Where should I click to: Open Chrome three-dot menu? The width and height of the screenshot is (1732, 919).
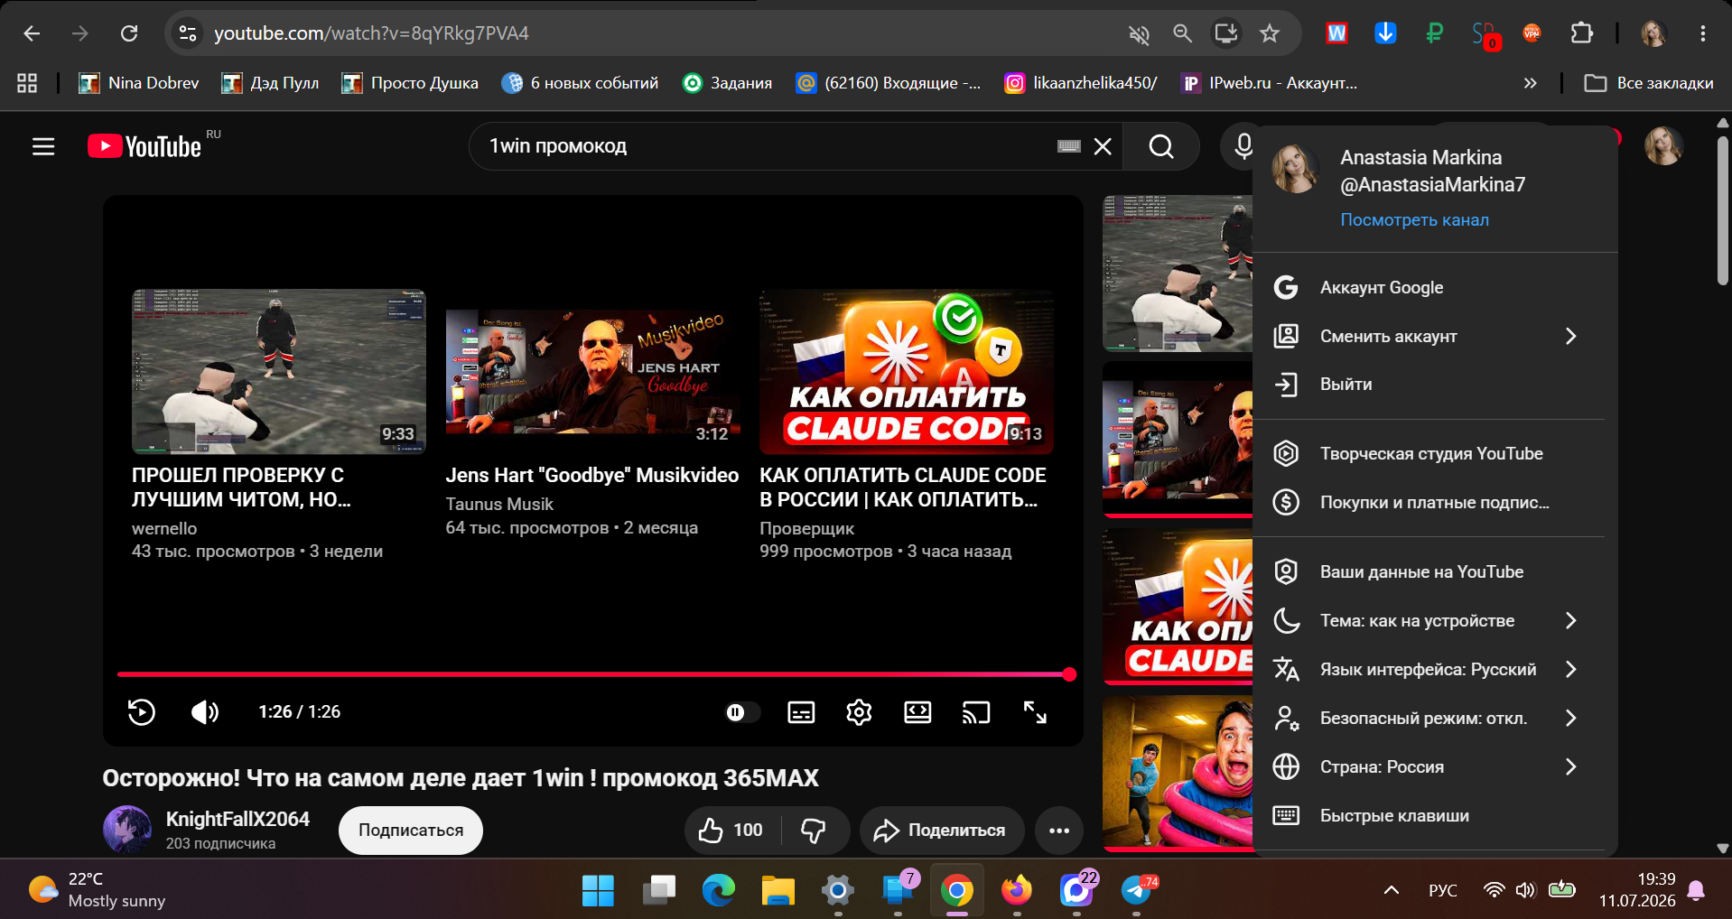[x=1702, y=33]
